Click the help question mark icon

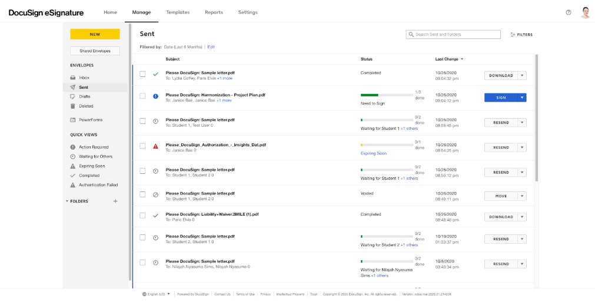[x=569, y=12]
